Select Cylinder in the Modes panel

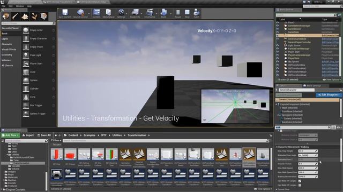point(39,89)
